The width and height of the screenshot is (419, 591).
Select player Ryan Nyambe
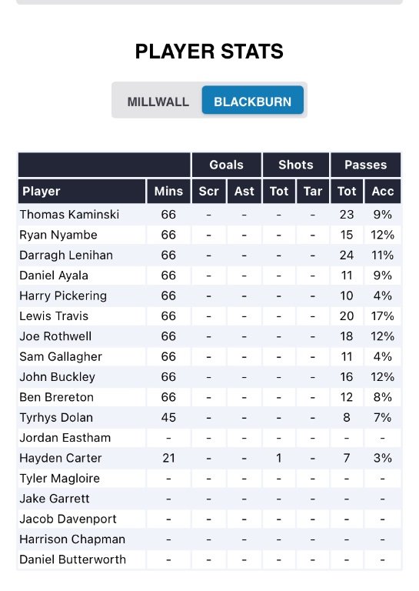(58, 235)
